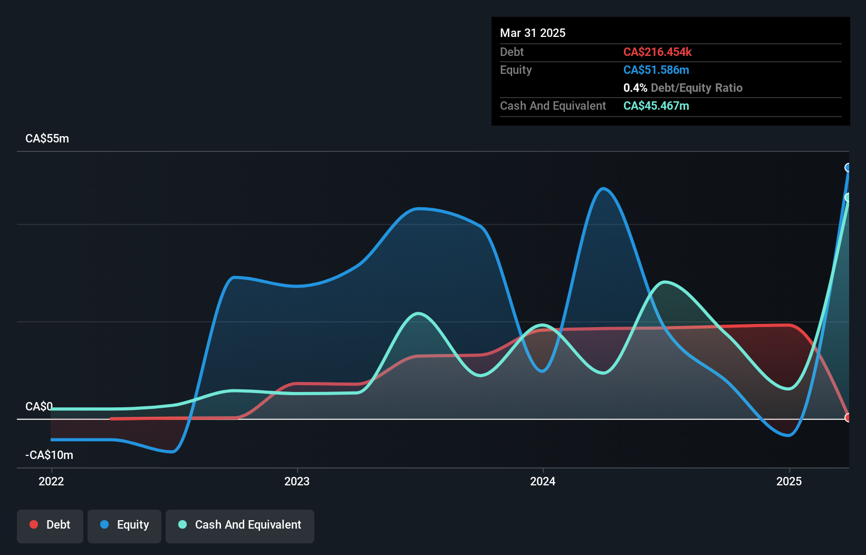Click the tooltip date Mar 31 2025
Image resolution: width=866 pixels, height=555 pixels.
[x=533, y=33]
